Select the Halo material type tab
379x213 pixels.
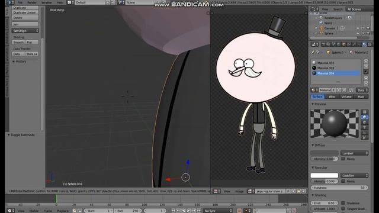coord(361,96)
